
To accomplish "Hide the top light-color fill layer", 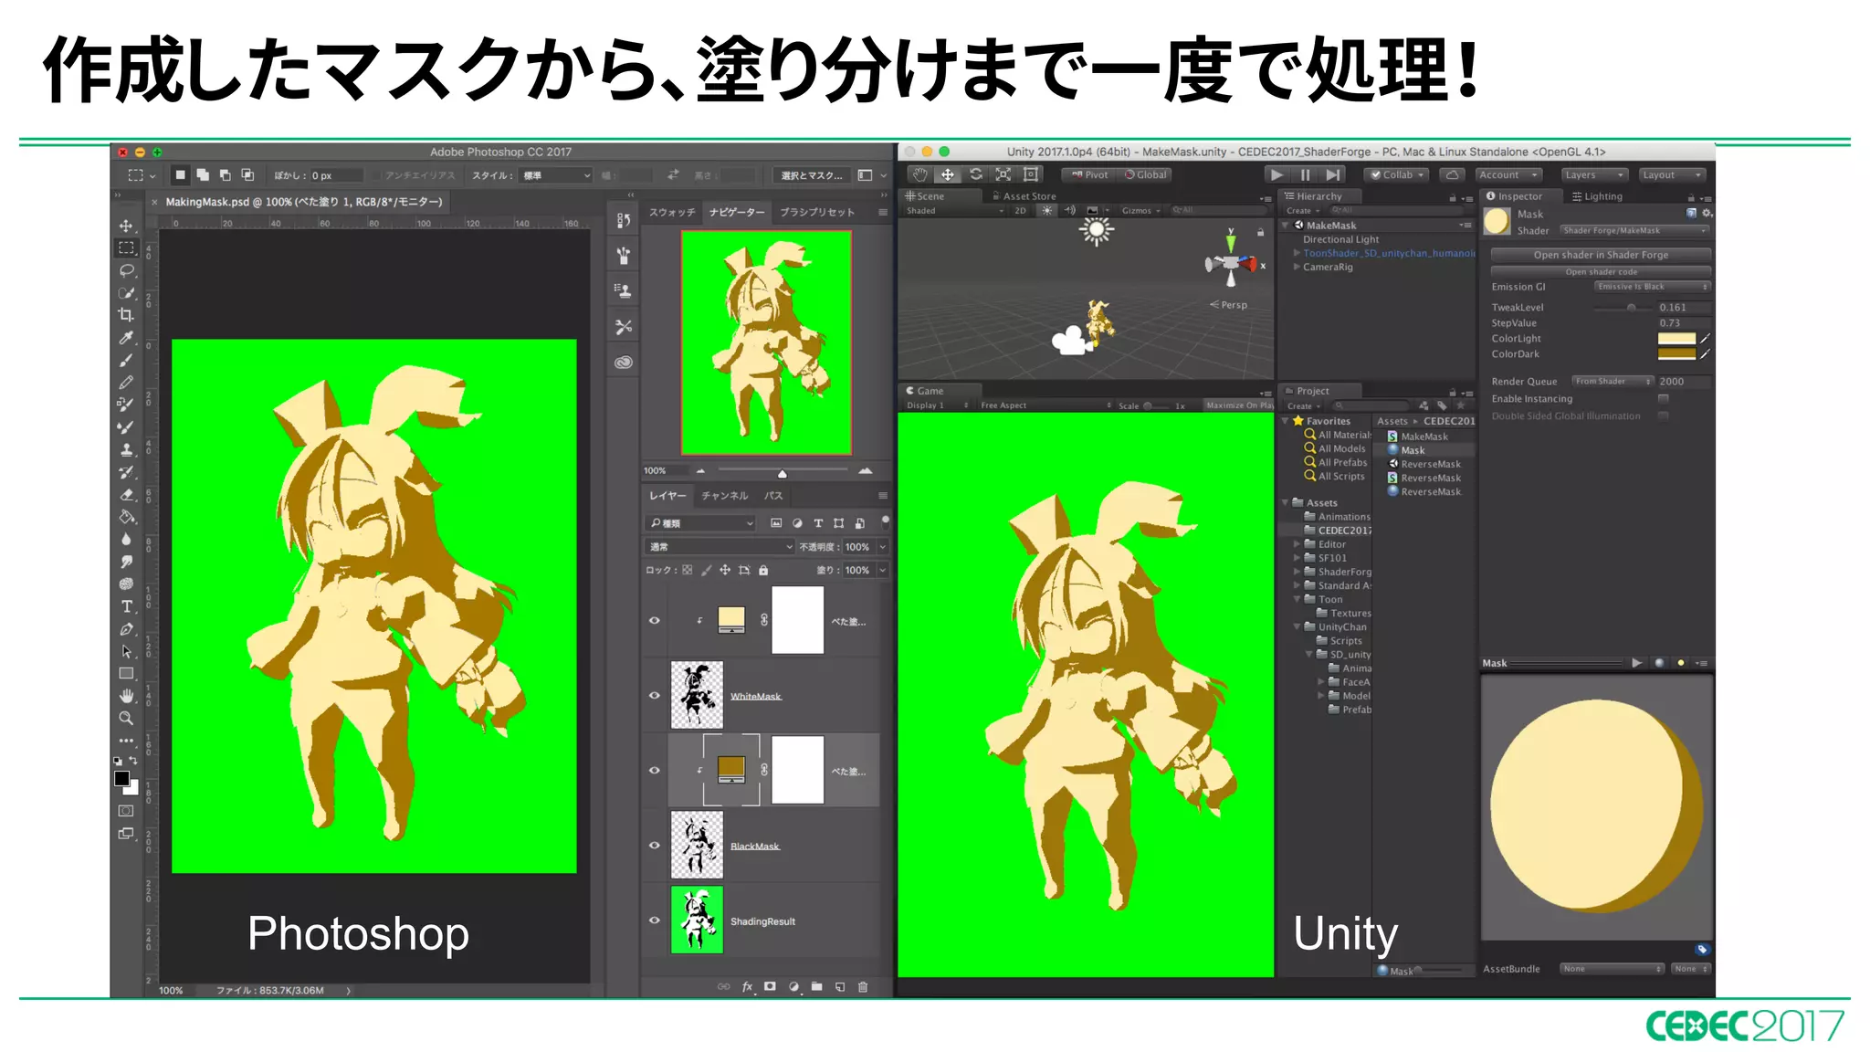I will [655, 621].
